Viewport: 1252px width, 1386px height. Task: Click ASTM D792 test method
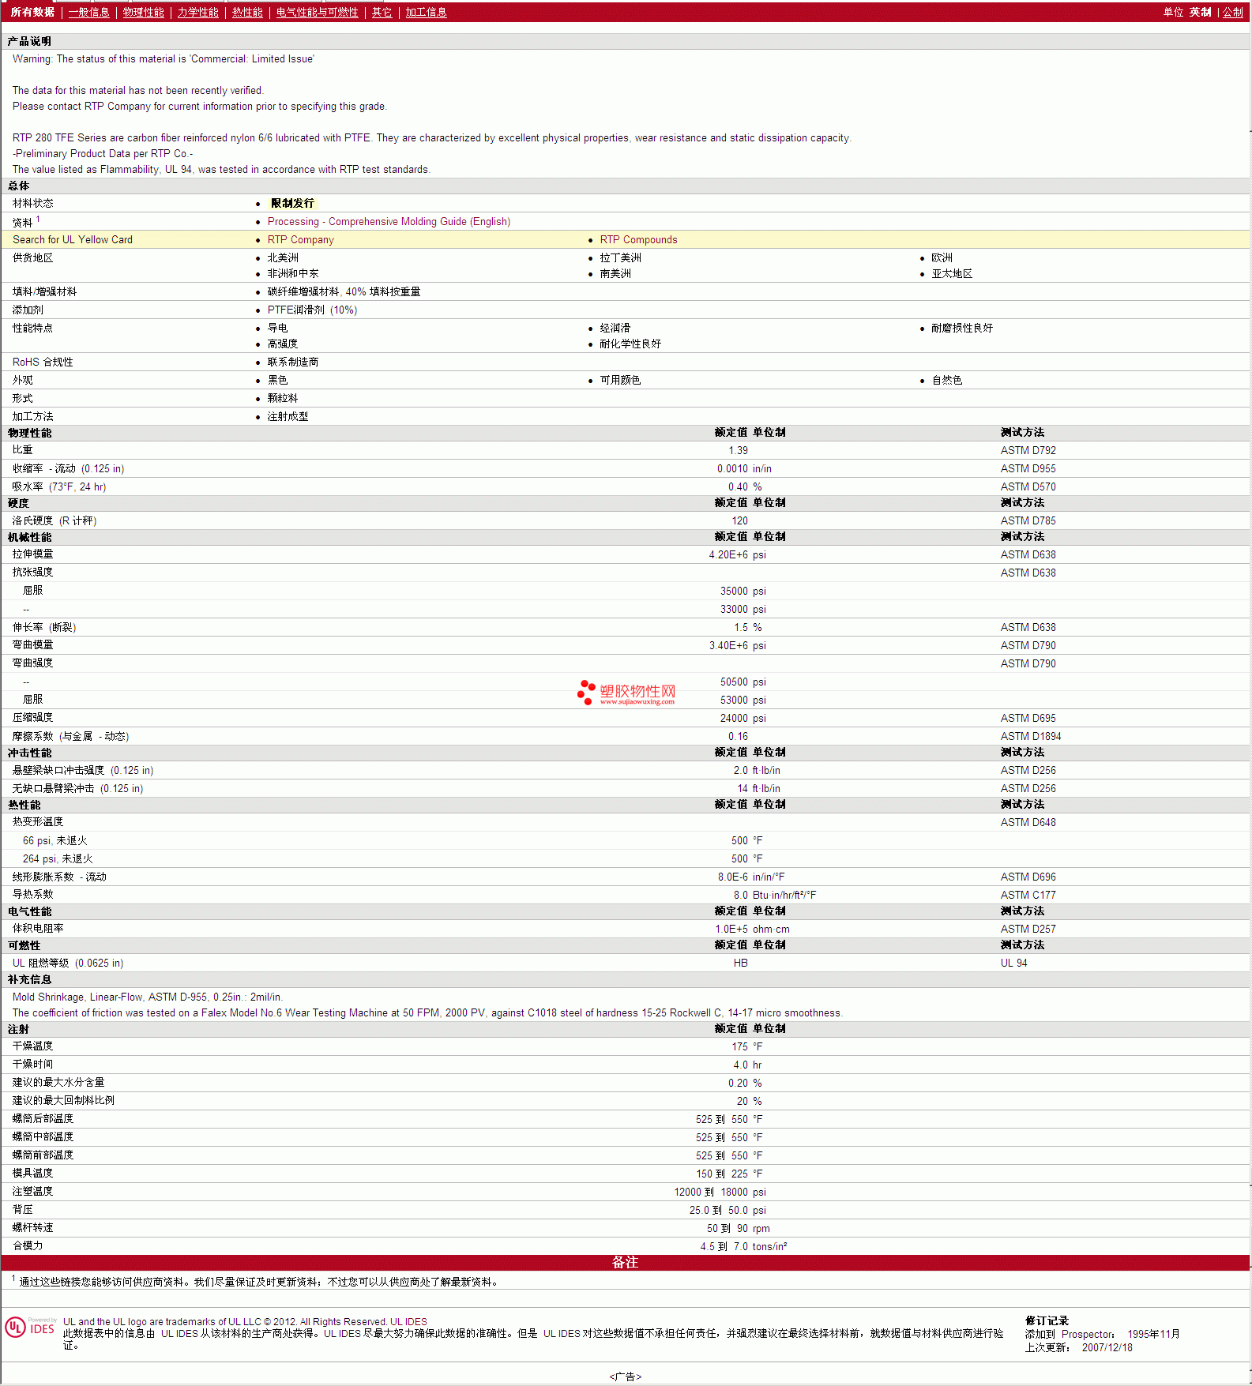click(1028, 450)
